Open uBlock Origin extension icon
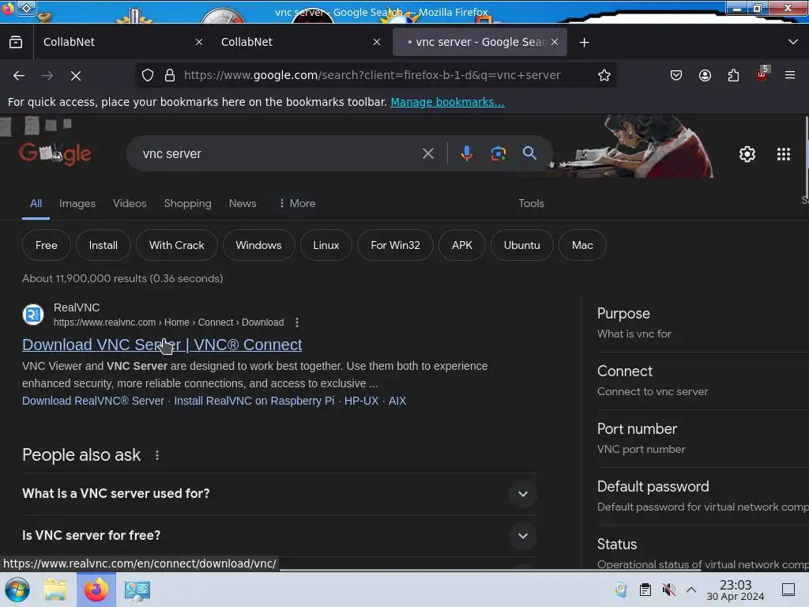The width and height of the screenshot is (809, 607). 762,74
